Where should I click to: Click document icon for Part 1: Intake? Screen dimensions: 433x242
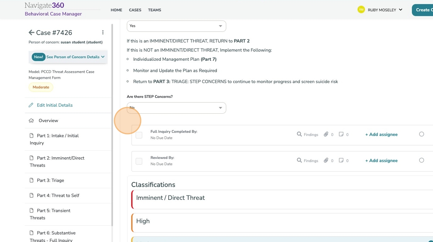pos(31,136)
